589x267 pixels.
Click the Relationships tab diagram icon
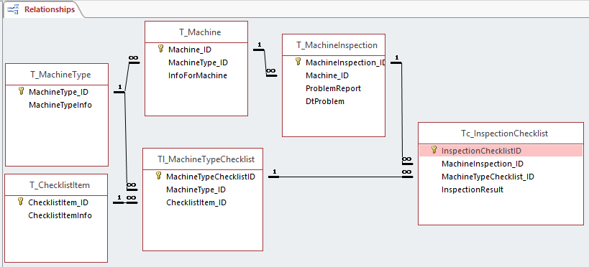[x=13, y=9]
